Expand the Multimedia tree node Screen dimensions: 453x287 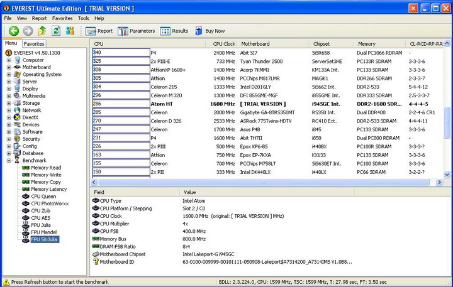[9, 96]
